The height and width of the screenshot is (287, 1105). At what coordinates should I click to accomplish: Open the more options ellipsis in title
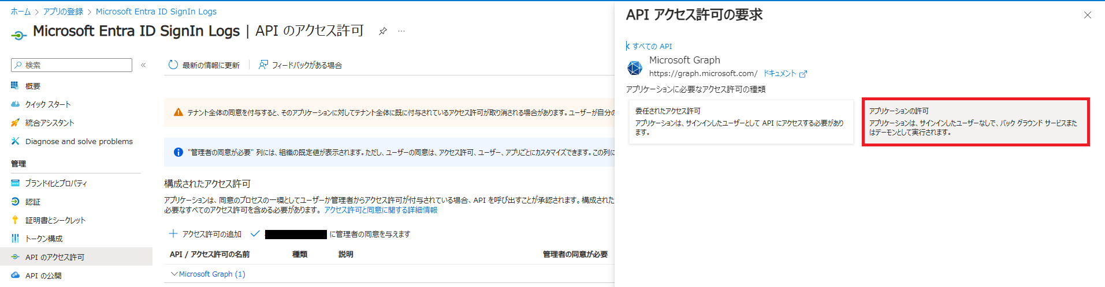click(x=401, y=31)
